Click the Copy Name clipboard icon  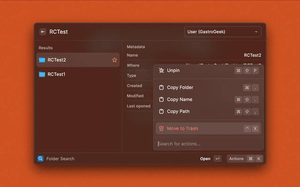click(161, 100)
